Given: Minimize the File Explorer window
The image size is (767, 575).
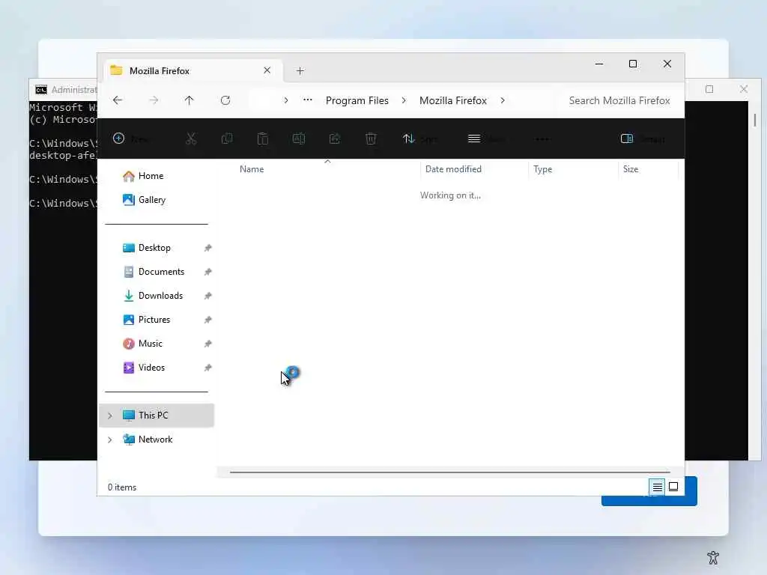Looking at the screenshot, I should [x=598, y=64].
